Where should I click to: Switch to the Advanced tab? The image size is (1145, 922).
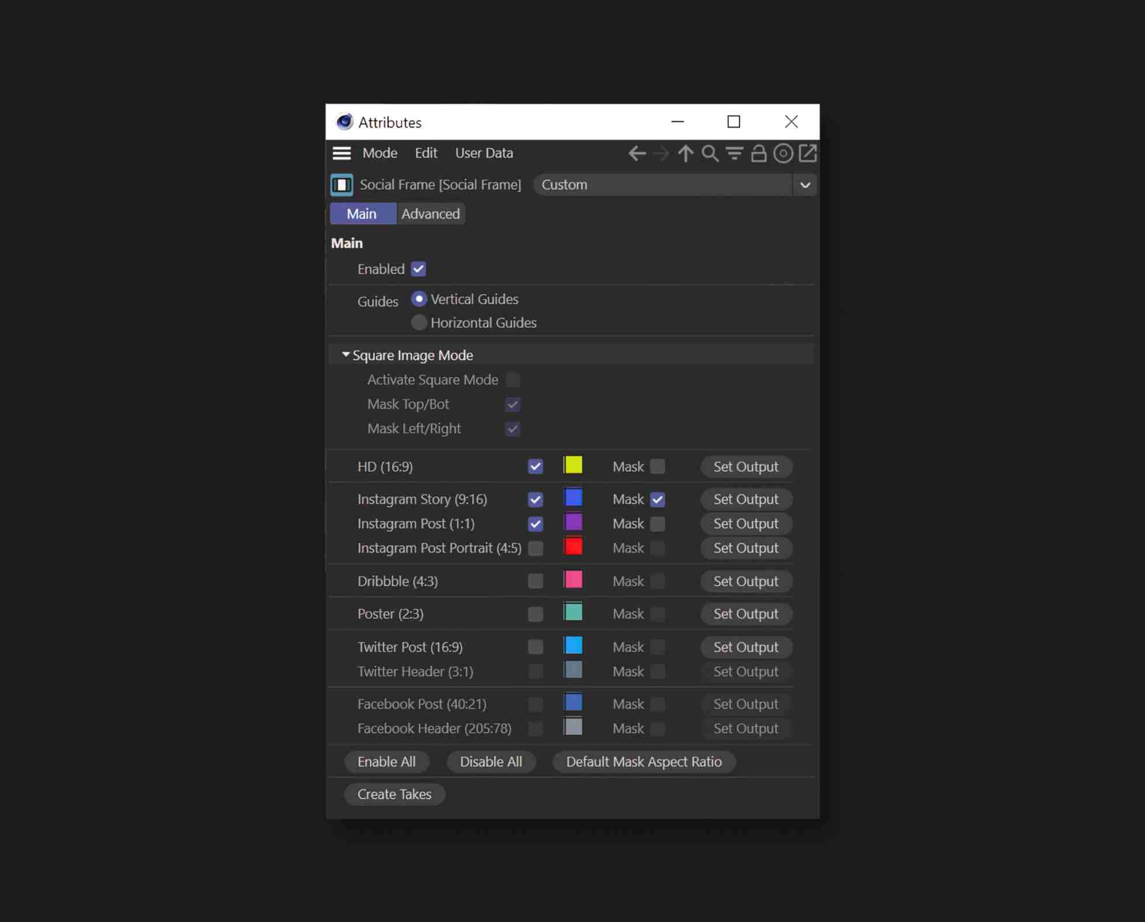[x=430, y=213]
